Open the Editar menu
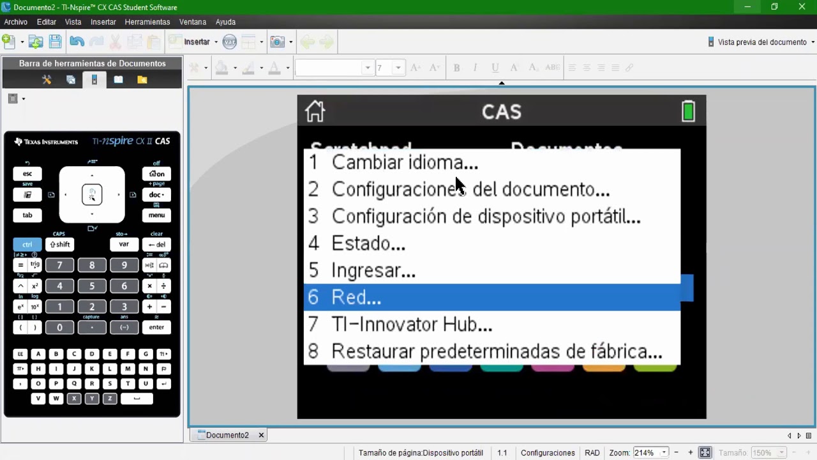The image size is (817, 460). (x=47, y=22)
